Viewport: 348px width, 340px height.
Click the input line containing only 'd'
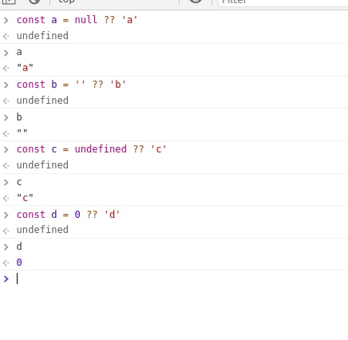tap(19, 247)
